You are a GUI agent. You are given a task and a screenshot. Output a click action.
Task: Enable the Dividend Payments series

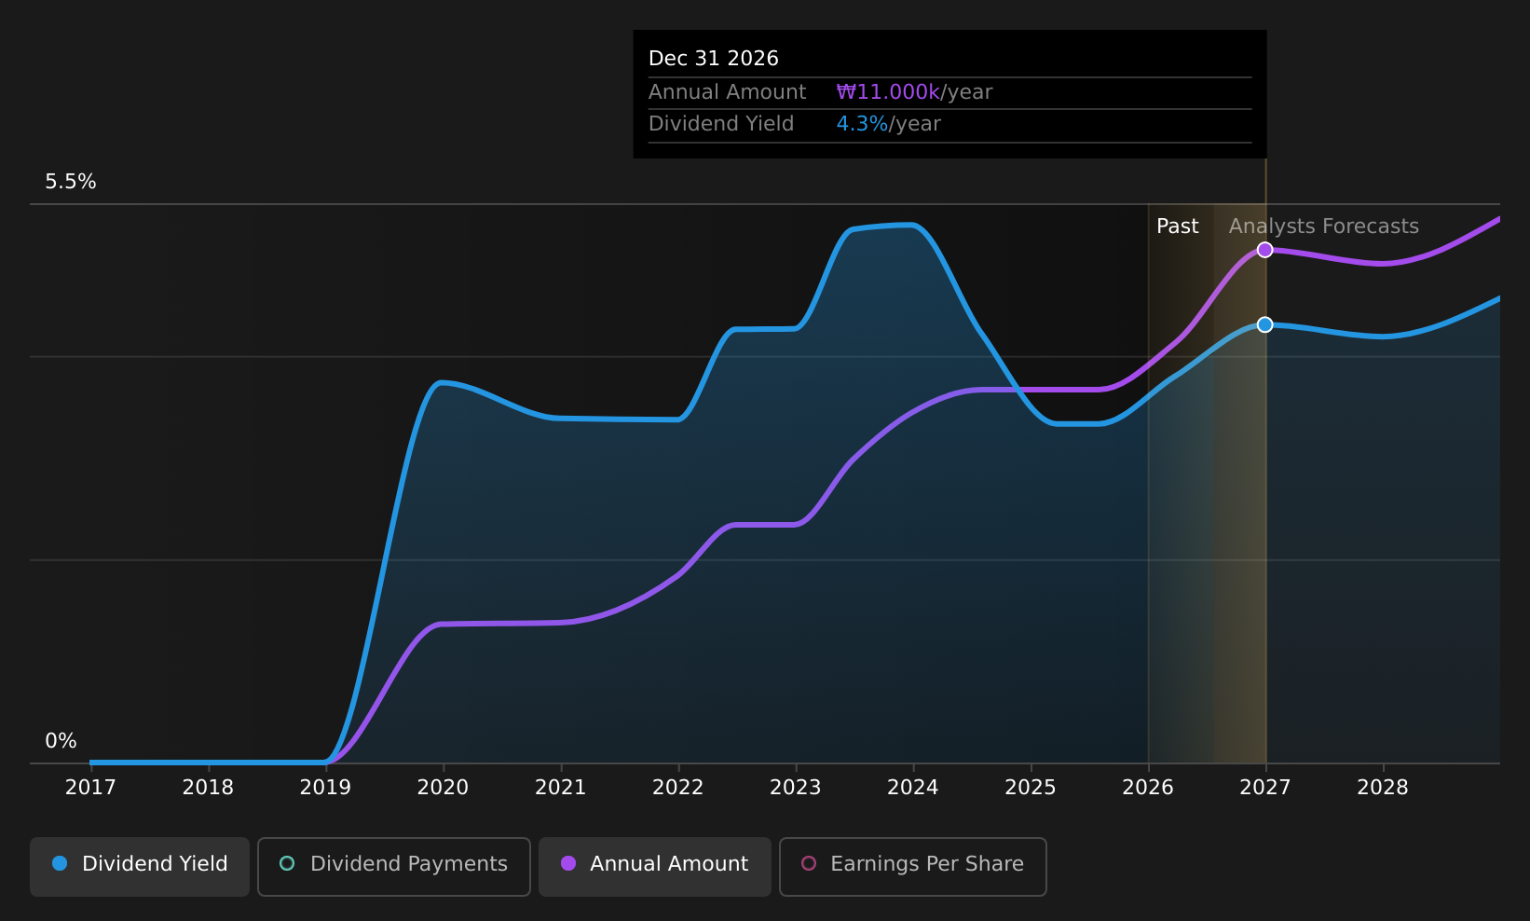[394, 867]
